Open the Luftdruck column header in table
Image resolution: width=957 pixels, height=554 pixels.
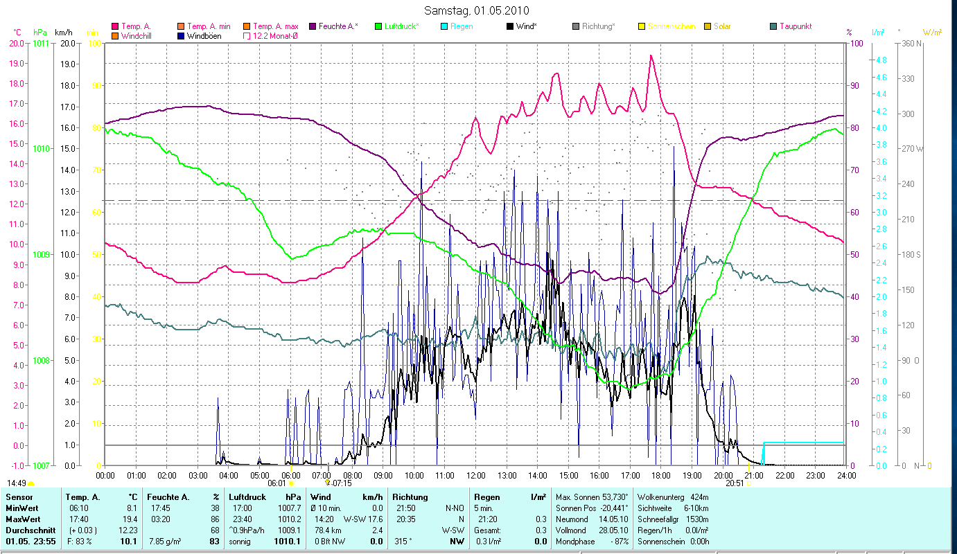click(247, 497)
